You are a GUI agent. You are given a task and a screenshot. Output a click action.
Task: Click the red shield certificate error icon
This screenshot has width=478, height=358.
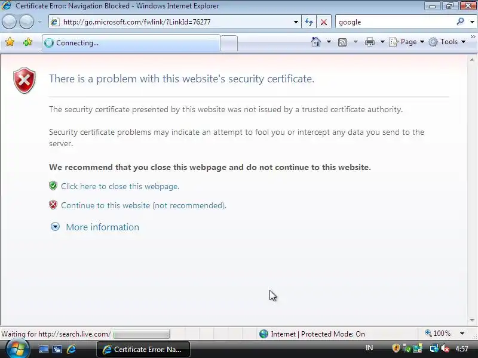24,80
